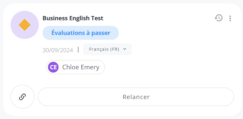Select the Chloe Emery candidate chip
The width and height of the screenshot is (243, 119).
(76, 67)
